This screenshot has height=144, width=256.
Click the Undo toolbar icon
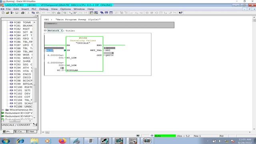(x=44, y=13)
